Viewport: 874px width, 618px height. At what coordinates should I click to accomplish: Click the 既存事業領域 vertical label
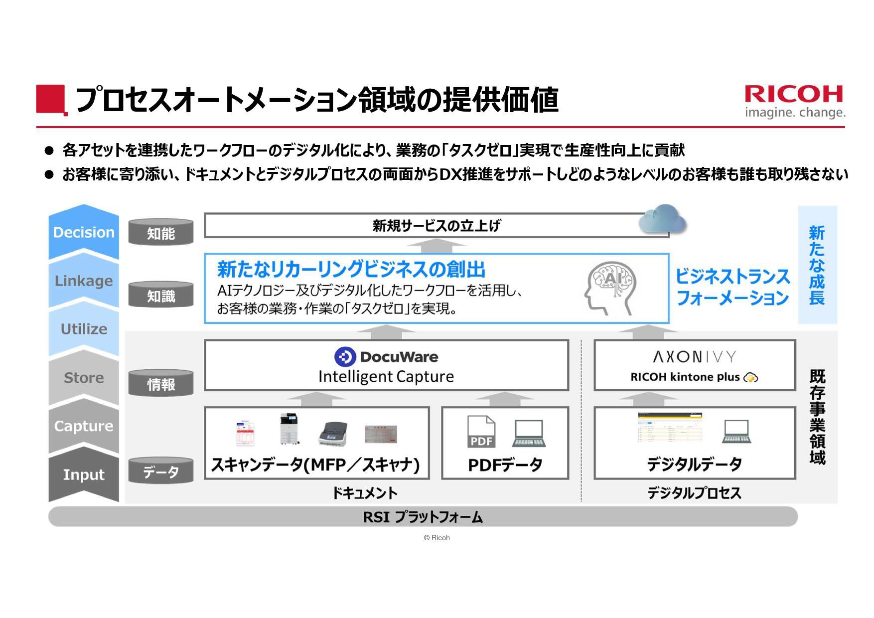(x=817, y=417)
